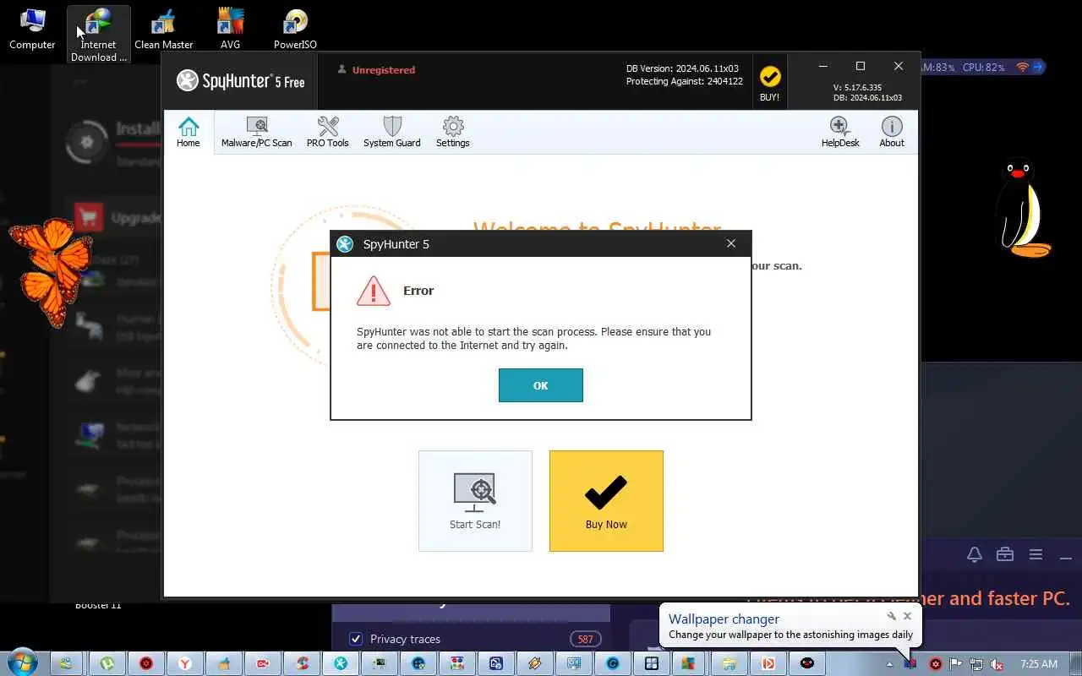Close the SpyHunter 5 error dialog
The height and width of the screenshot is (676, 1082).
coord(731,243)
